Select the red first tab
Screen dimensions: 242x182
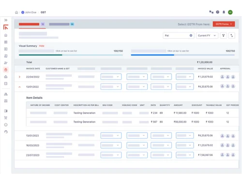(x=32, y=24)
